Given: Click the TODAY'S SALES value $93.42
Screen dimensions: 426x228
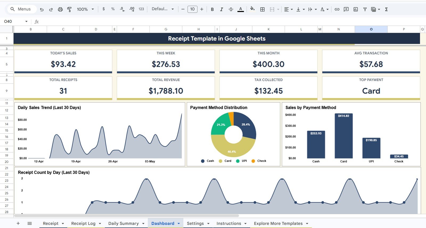Looking at the screenshot, I should (x=63, y=64).
